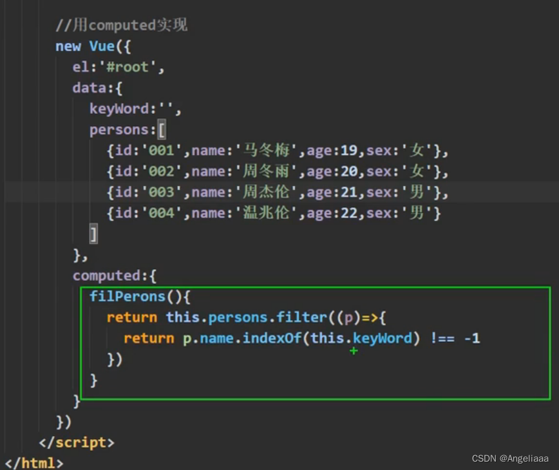Click the closing '</html>' tag

pos(34,463)
